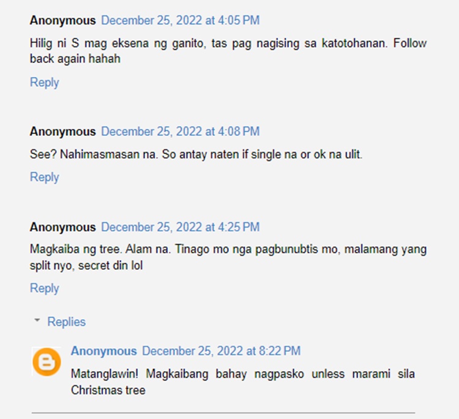
Task: Click the blue Anonymous author link in the nested reply
Action: (104, 351)
